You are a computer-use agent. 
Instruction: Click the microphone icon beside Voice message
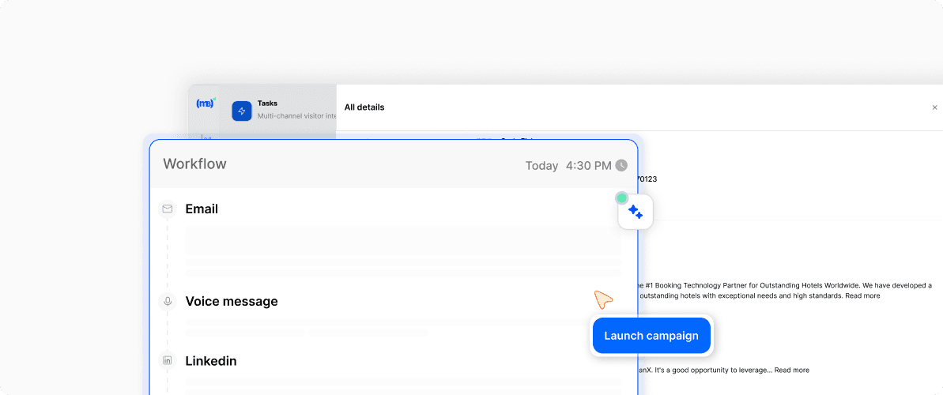click(167, 301)
